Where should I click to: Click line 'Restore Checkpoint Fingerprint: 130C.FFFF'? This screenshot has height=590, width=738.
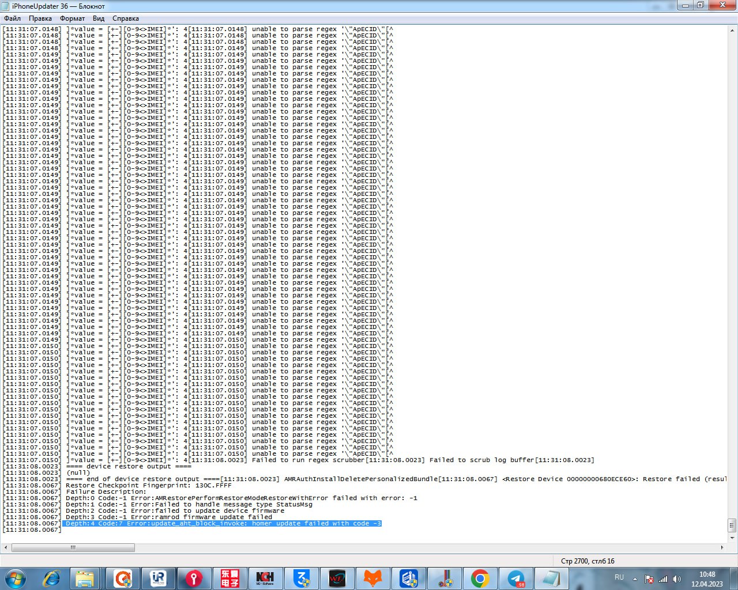coord(149,486)
